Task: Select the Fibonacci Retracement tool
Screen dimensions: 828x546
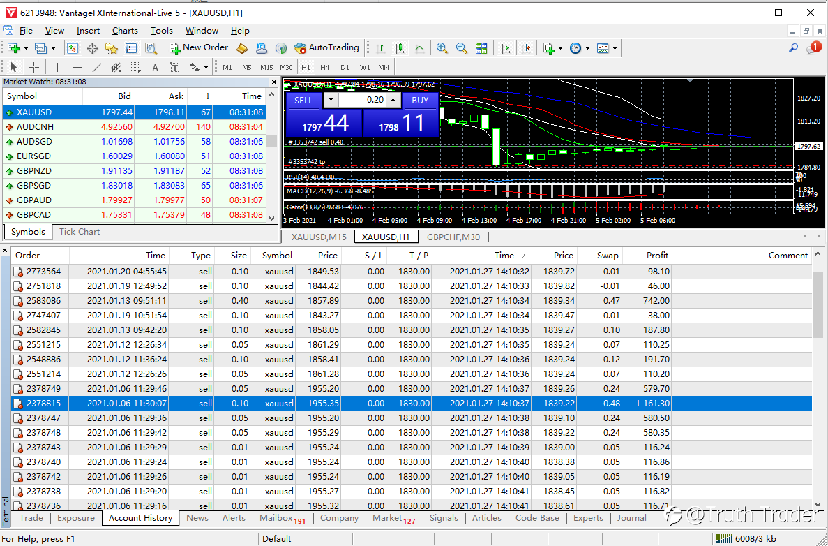Action: tap(136, 67)
